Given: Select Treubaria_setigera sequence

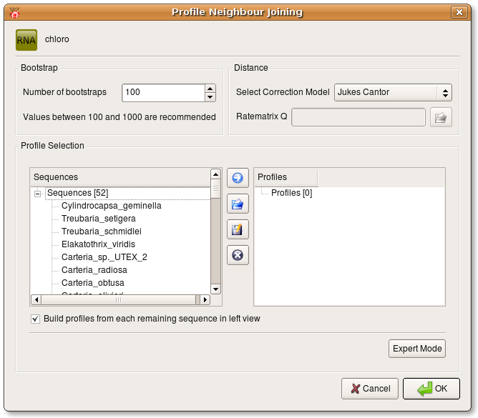Looking at the screenshot, I should coord(98,219).
